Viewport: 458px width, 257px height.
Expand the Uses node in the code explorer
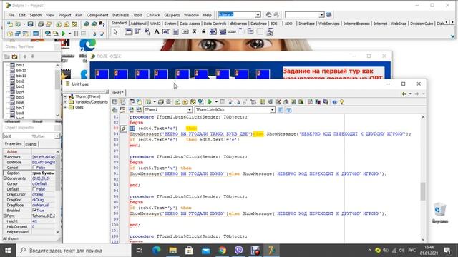click(65, 107)
